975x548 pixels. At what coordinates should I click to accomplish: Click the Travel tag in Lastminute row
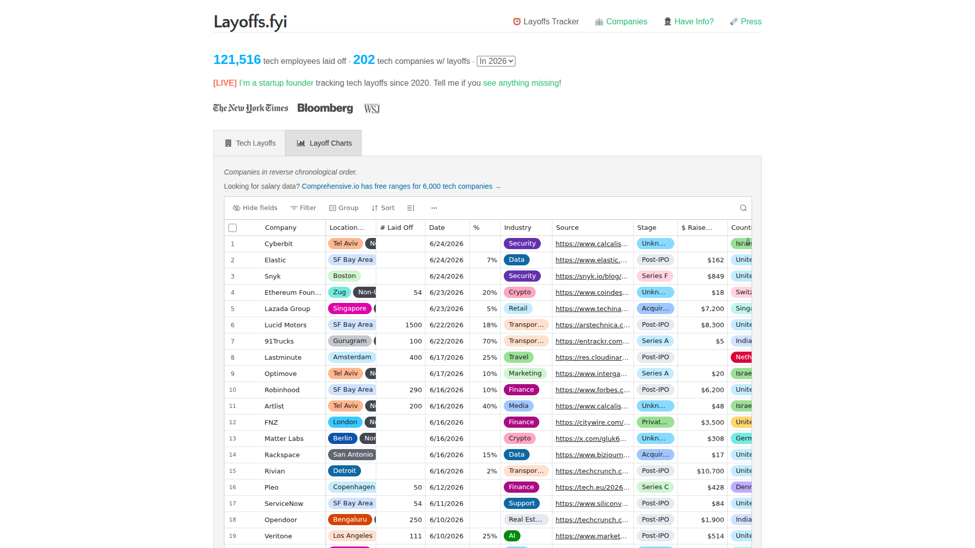[x=518, y=357]
